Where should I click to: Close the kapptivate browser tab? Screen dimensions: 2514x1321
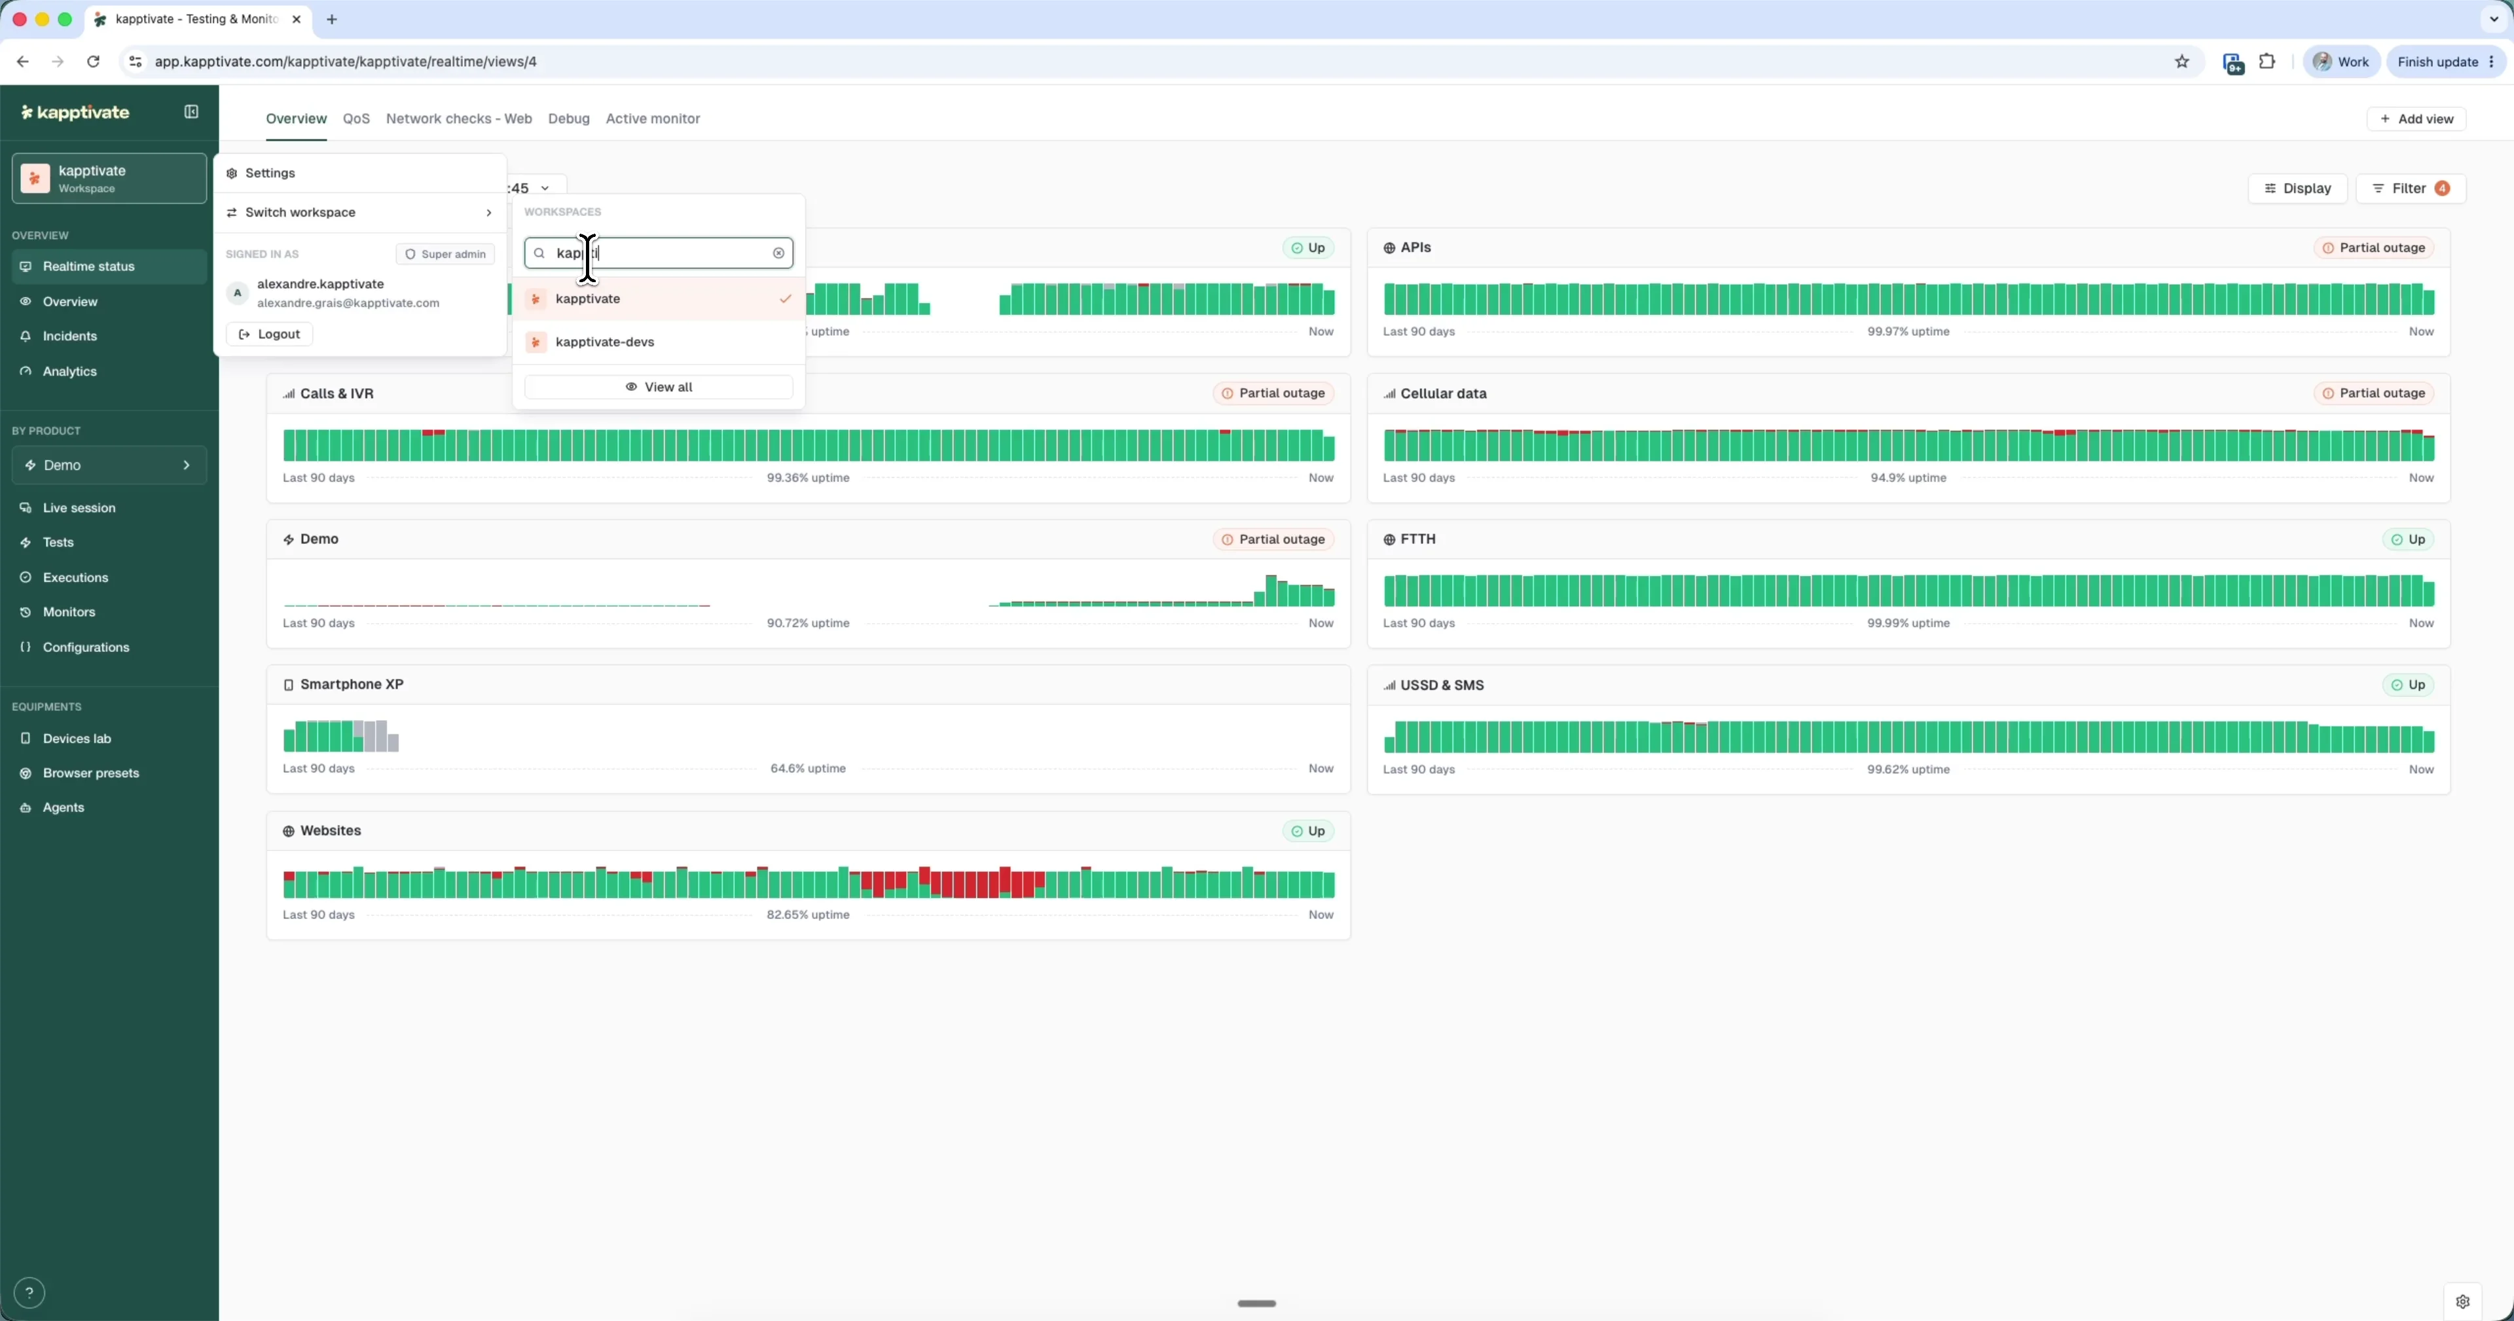pyautogui.click(x=297, y=20)
